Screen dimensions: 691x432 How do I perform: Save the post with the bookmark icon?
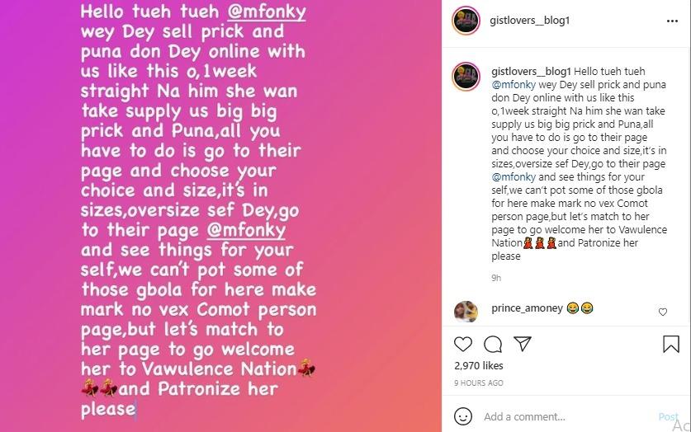670,344
